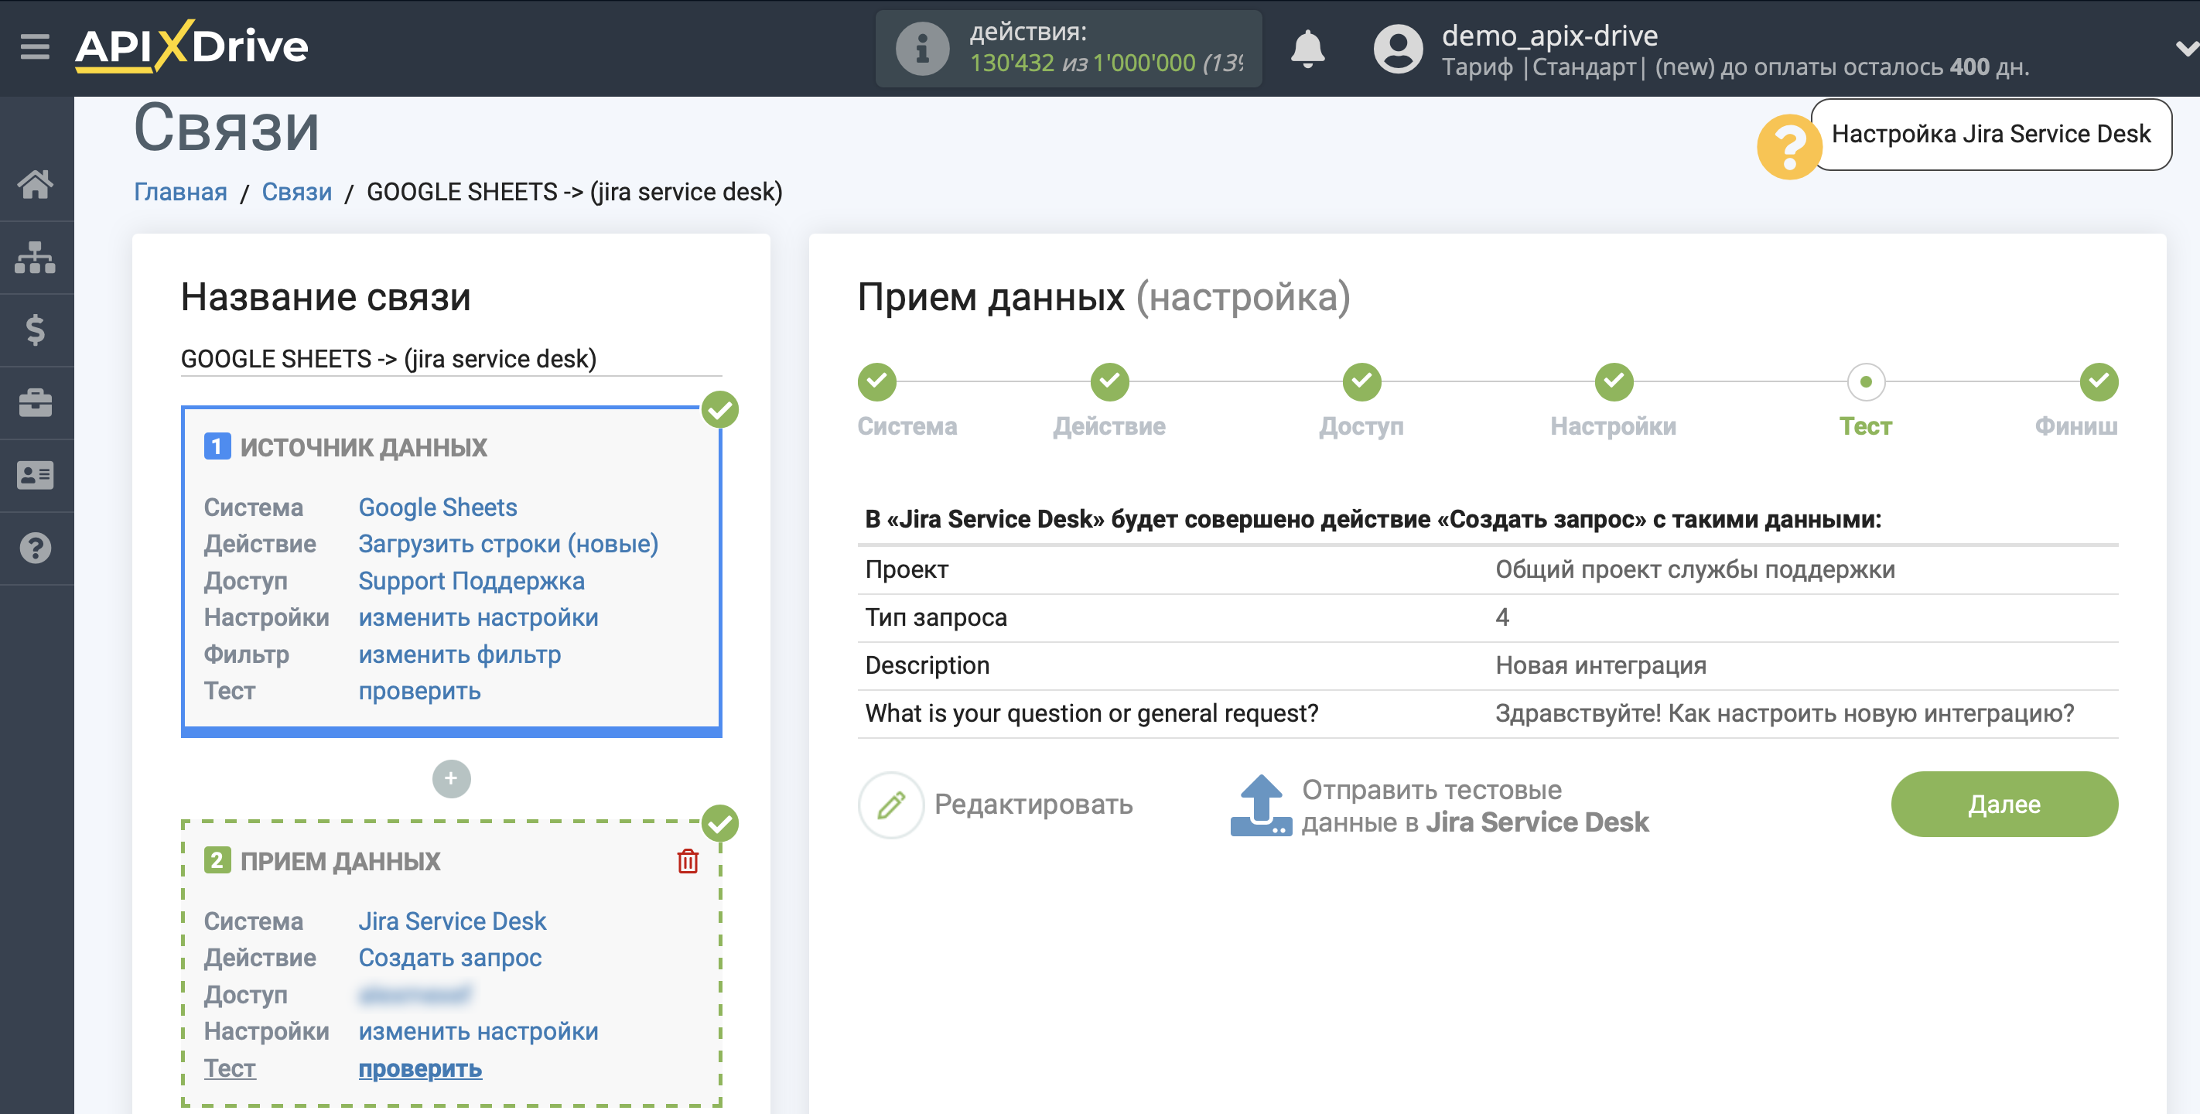This screenshot has width=2200, height=1114.
Task: Select the Тест step marker
Action: click(x=1866, y=382)
